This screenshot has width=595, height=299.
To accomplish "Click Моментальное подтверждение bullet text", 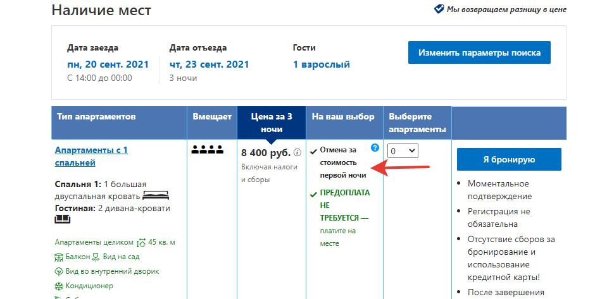I will 499,190.
